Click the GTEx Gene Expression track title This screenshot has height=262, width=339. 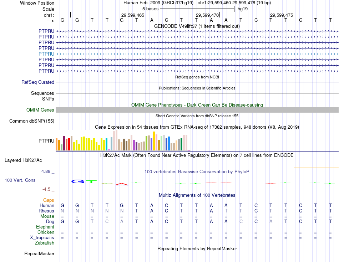point(197,127)
